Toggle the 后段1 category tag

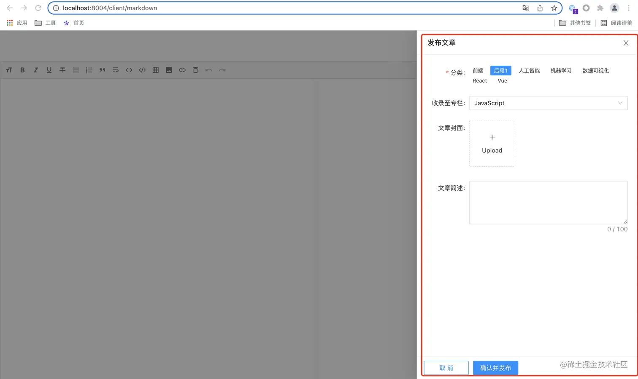click(x=501, y=71)
